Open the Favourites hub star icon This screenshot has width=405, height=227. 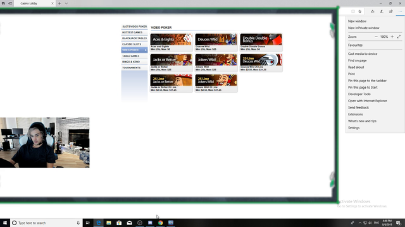pos(373,11)
